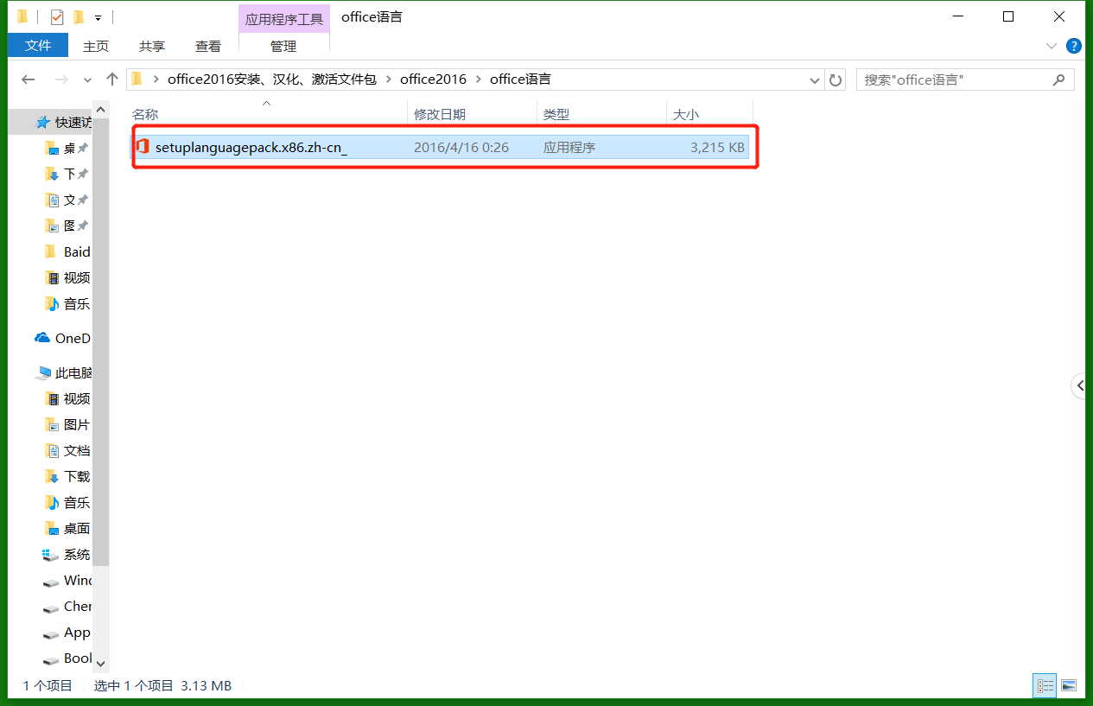The image size is (1093, 706).
Task: Expand the address bar history dropdown
Action: point(814,80)
